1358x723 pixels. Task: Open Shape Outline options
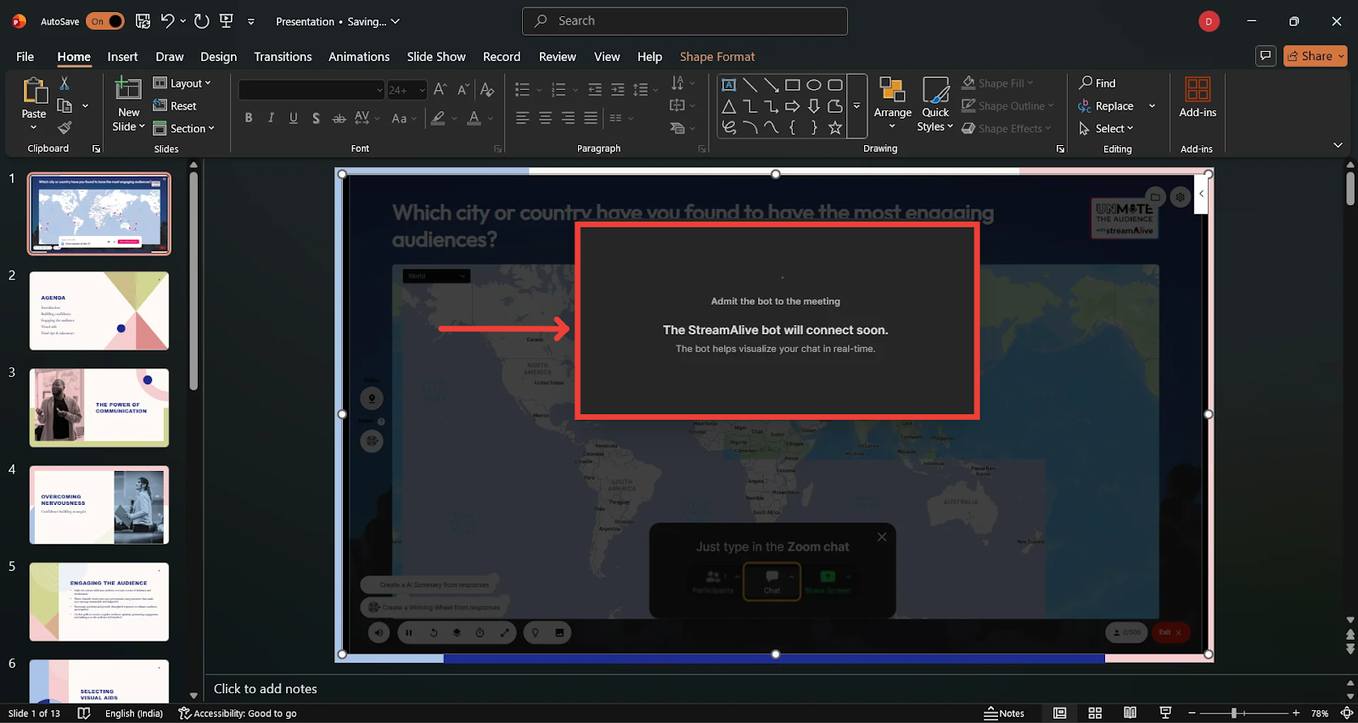1007,106
